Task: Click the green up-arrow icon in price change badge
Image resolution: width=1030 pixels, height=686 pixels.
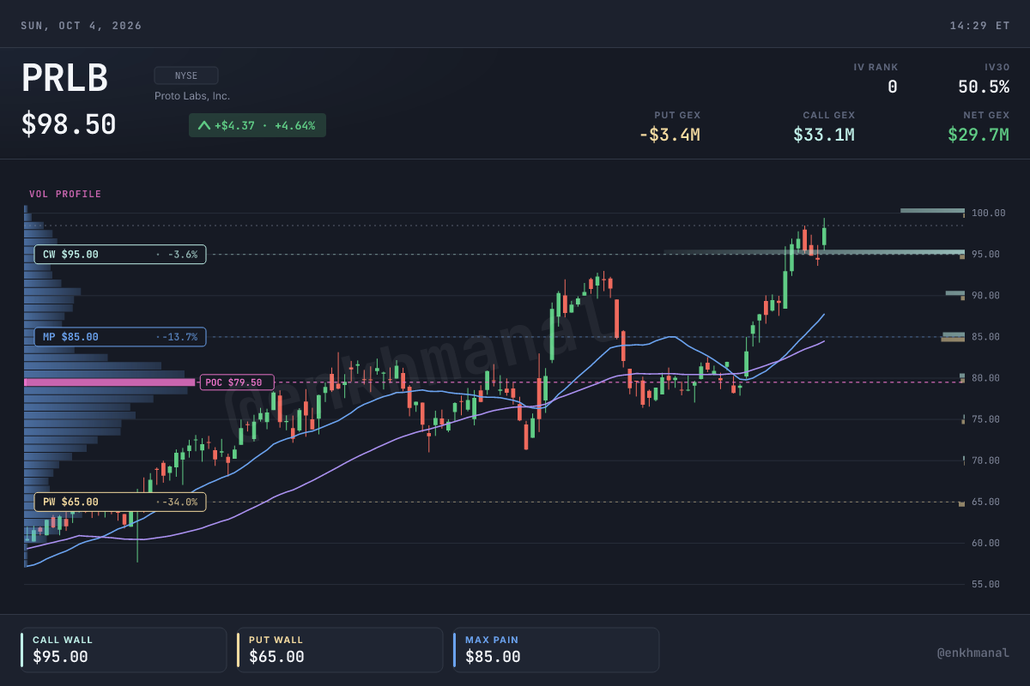Action: pyautogui.click(x=203, y=125)
